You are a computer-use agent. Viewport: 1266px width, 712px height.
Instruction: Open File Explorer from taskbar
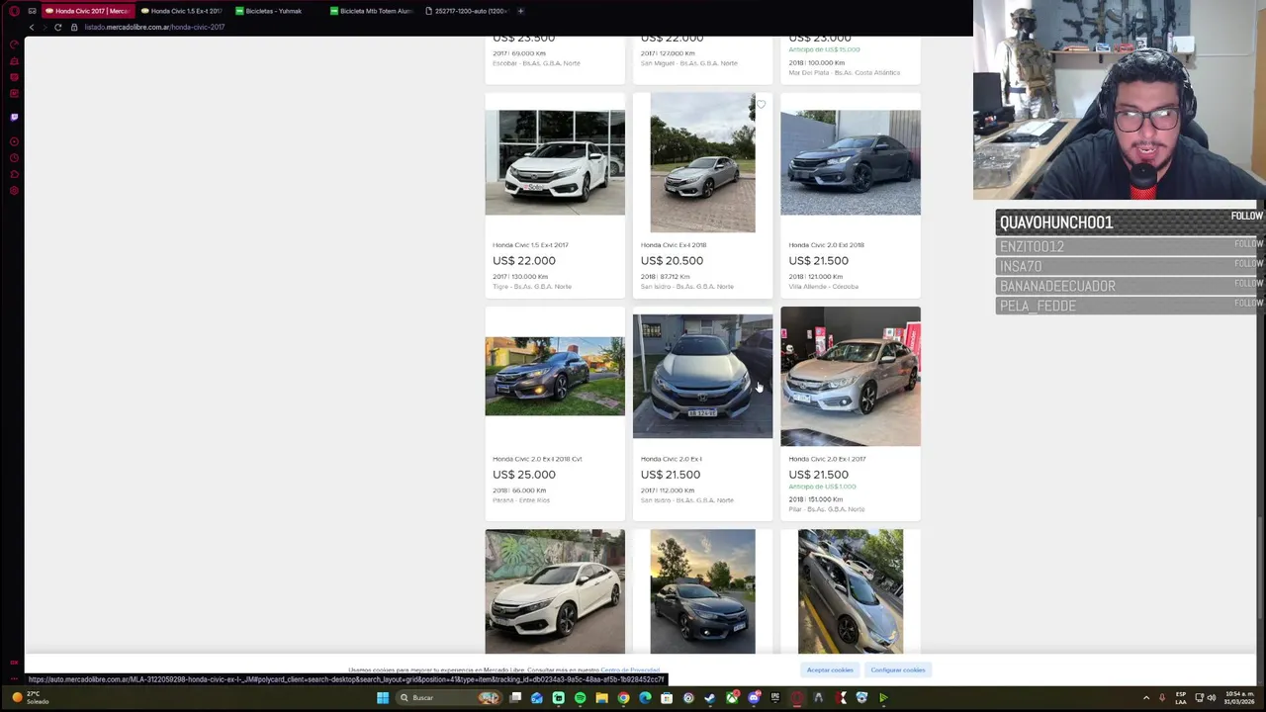click(x=601, y=698)
